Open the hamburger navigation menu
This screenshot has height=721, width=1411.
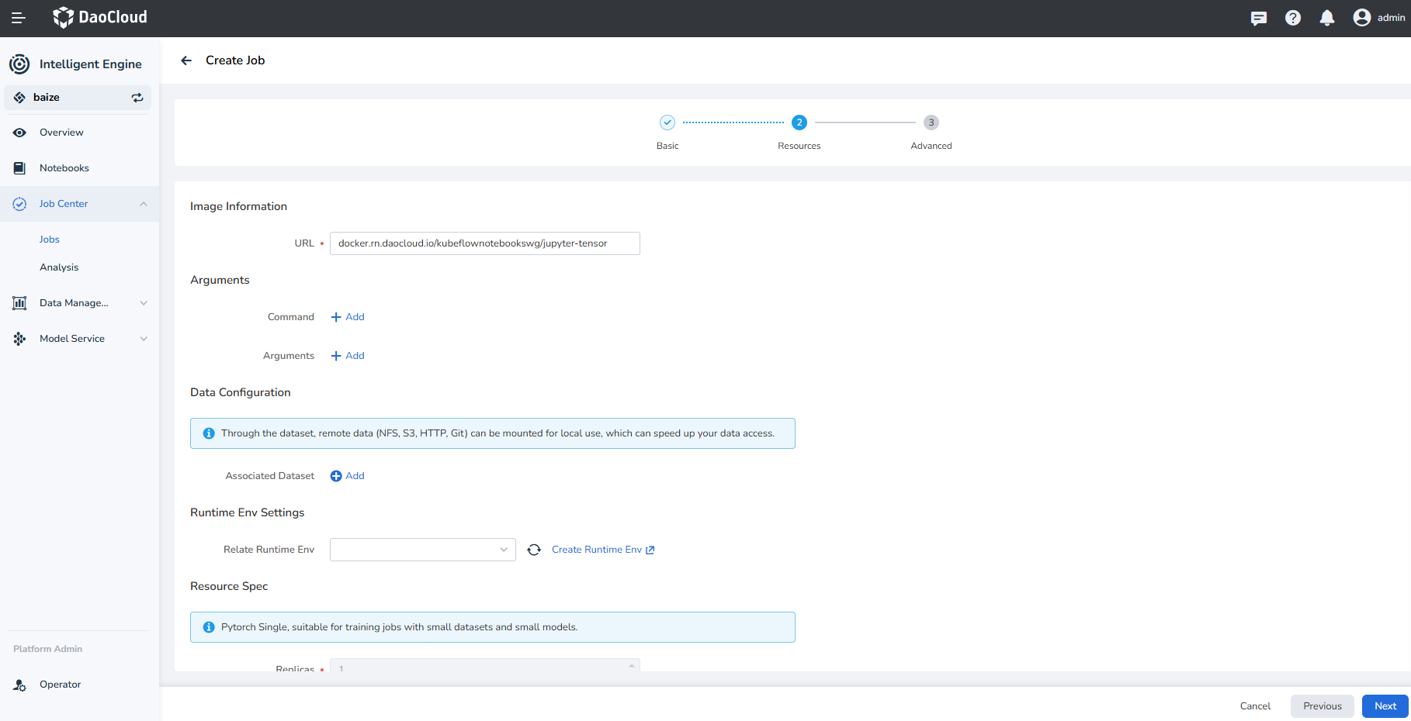[17, 17]
